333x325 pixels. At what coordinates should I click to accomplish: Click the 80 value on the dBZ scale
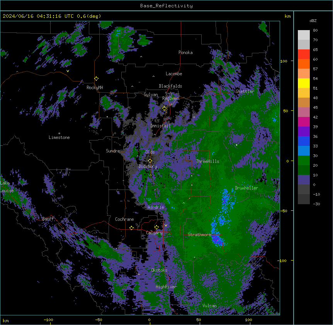315,30
